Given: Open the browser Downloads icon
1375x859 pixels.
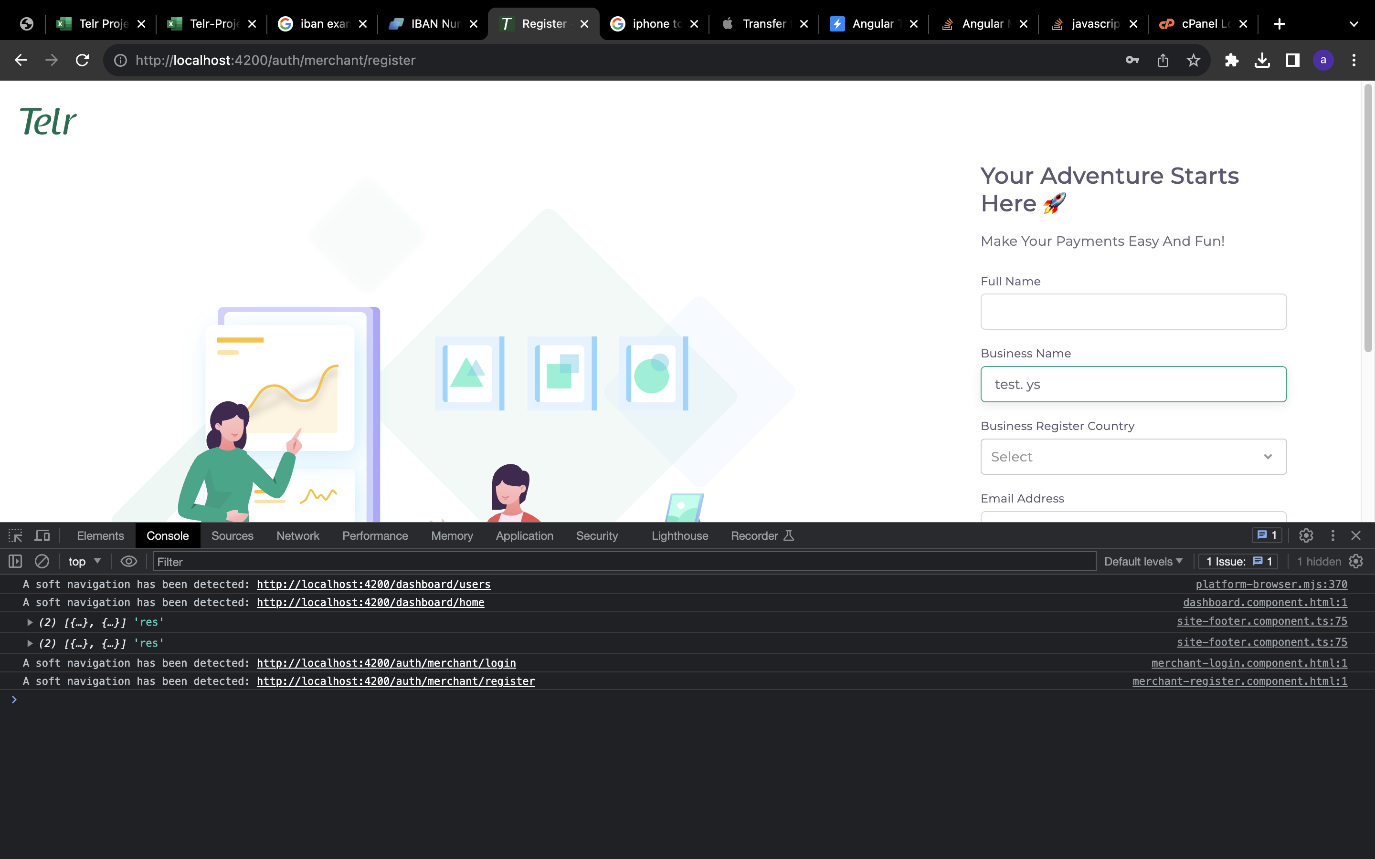Looking at the screenshot, I should point(1262,60).
